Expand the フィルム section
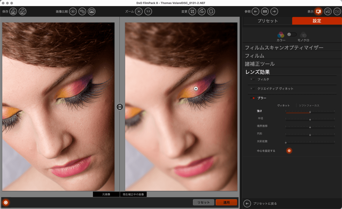Screen dimensions: 342x209 [255, 56]
